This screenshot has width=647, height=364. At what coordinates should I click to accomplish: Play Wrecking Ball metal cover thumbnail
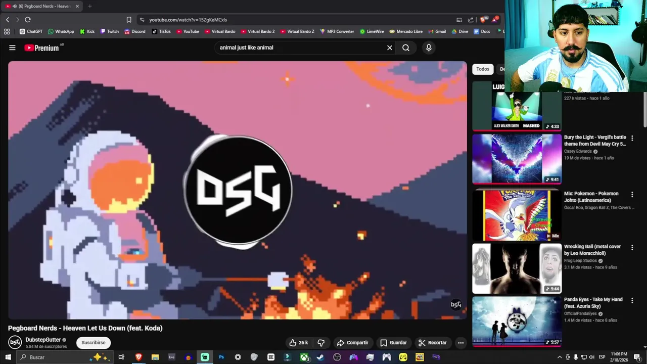517,268
